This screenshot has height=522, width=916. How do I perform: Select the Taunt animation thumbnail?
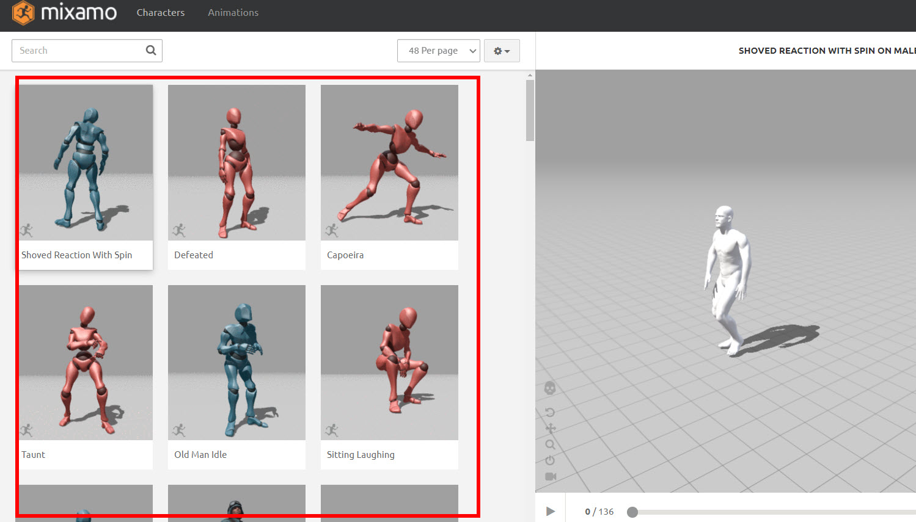86,363
